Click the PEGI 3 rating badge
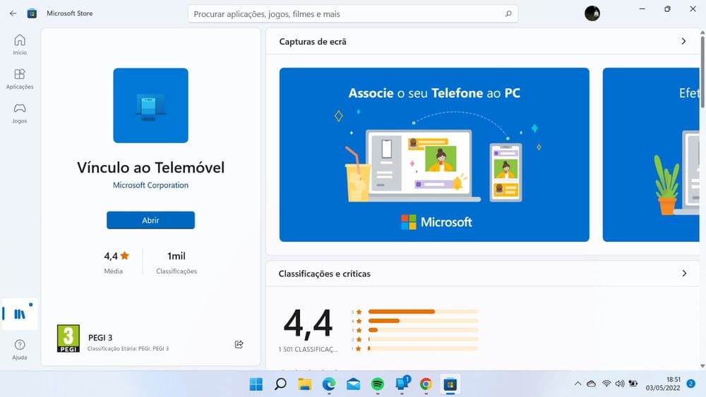This screenshot has width=706, height=397. point(68,338)
